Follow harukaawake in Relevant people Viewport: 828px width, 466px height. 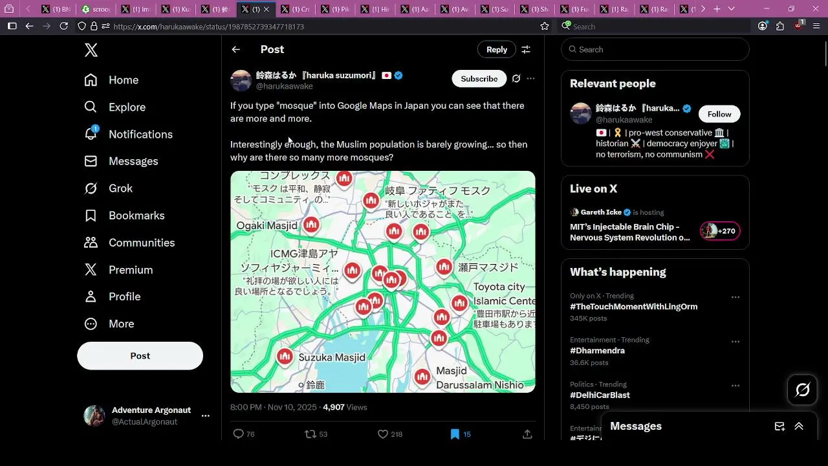coord(719,114)
